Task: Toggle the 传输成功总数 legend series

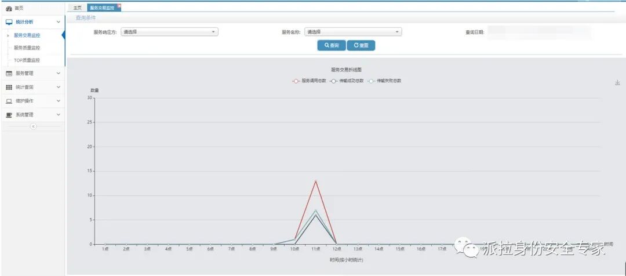Action: pyautogui.click(x=347, y=81)
